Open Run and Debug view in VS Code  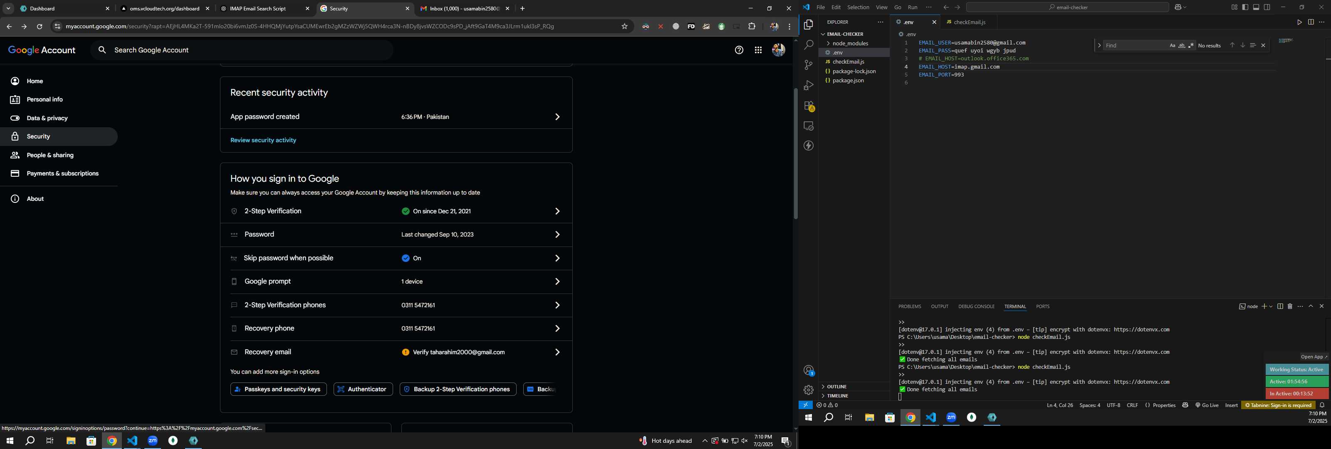[x=809, y=85]
